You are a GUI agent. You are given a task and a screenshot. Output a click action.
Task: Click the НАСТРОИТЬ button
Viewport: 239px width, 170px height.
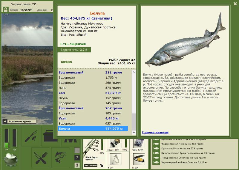pos(91,165)
